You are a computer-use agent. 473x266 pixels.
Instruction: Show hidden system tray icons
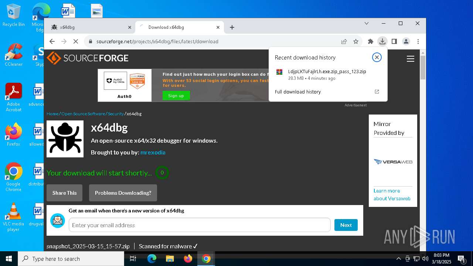[x=399, y=259]
